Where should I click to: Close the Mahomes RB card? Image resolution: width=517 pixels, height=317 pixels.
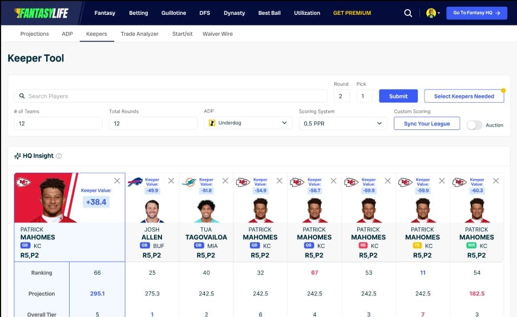pyautogui.click(x=388, y=181)
